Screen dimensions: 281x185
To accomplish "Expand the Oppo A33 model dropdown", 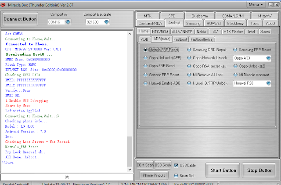I will (268, 58).
